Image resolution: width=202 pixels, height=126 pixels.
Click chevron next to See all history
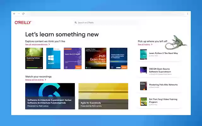[152, 44]
